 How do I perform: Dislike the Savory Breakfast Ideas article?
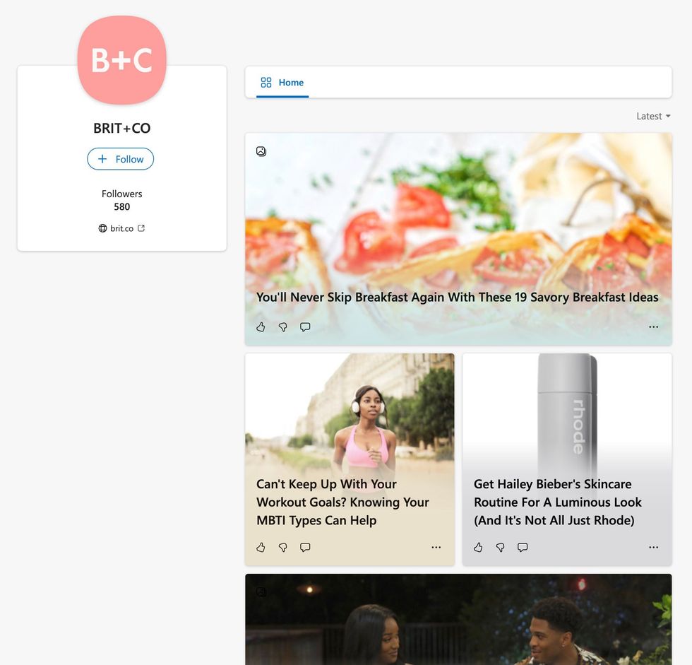283,326
